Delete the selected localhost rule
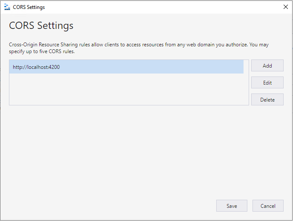The width and height of the screenshot is (293, 221). click(267, 99)
